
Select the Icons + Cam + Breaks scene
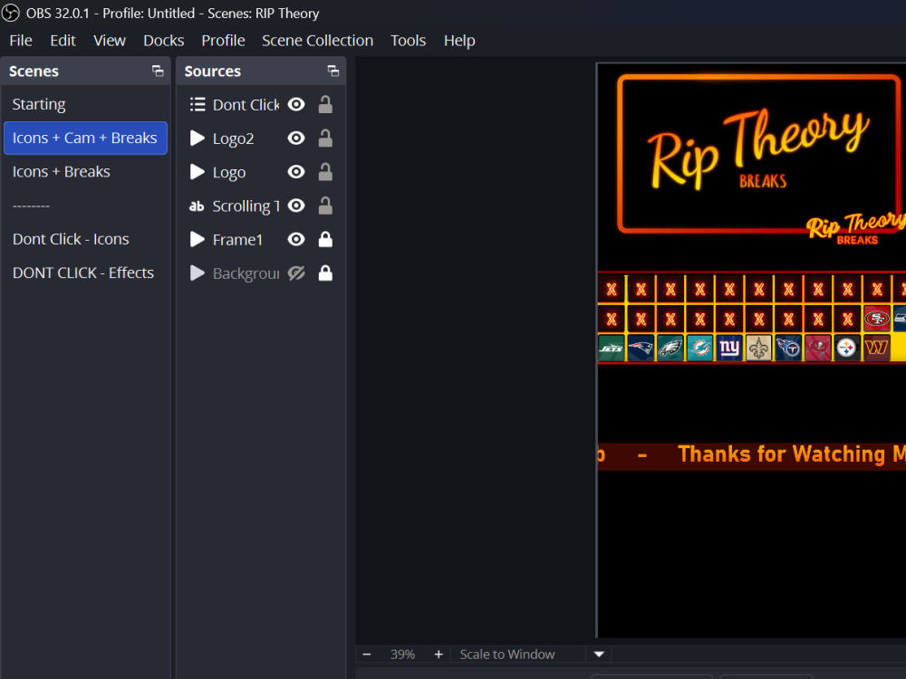[85, 138]
